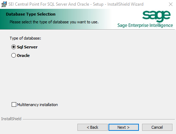Screen dimensions: 176x134
Task: Click the green sage logo
Action: pos(156,16)
